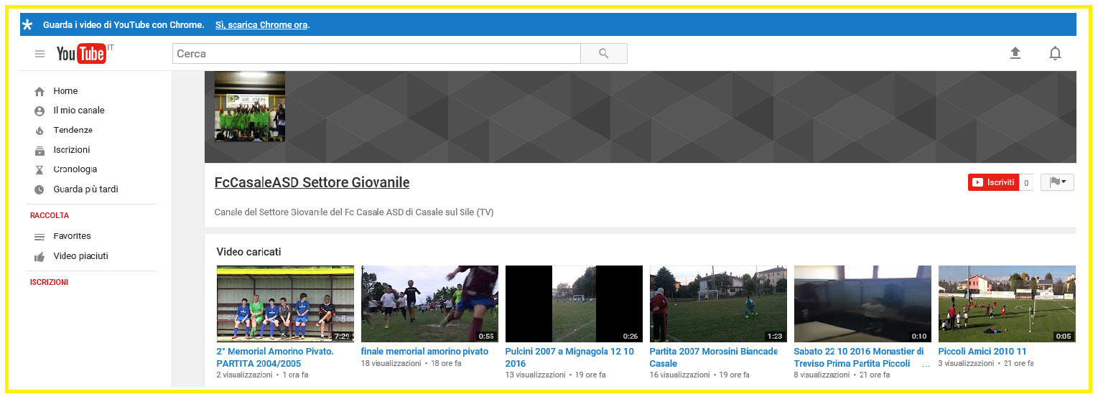This screenshot has height=399, width=1098.
Task: Click '8 visualizzazioni' under Sabato video
Action: (822, 375)
